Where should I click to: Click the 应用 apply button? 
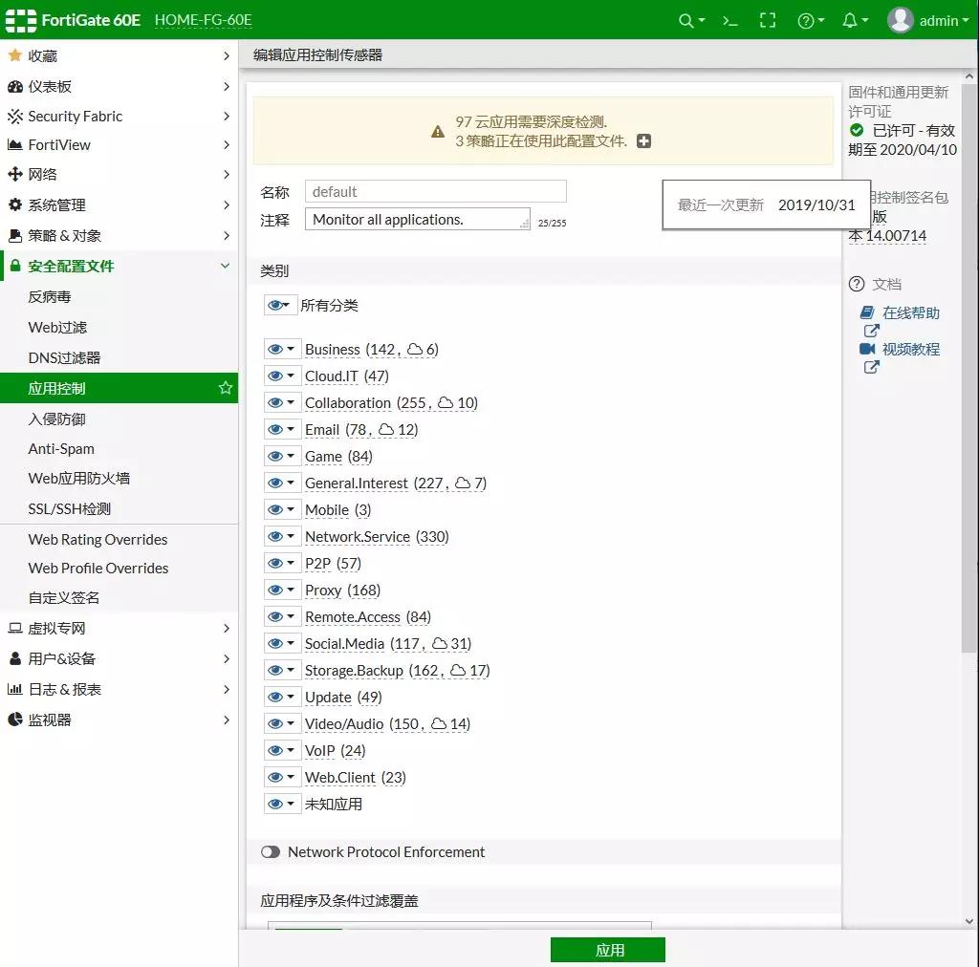[x=607, y=950]
